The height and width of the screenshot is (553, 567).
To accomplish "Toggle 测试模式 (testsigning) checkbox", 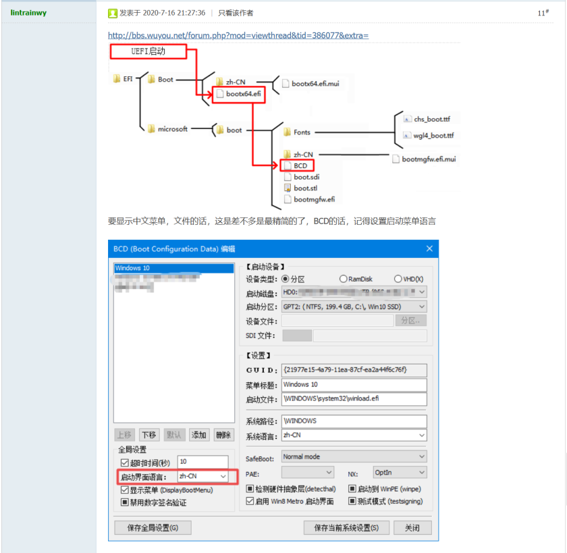I will point(352,501).
